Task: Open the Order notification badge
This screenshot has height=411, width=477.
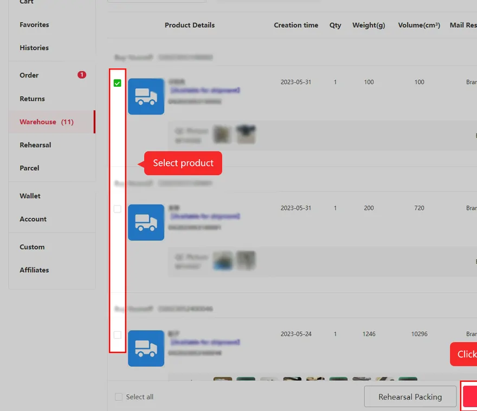Action: (x=81, y=75)
